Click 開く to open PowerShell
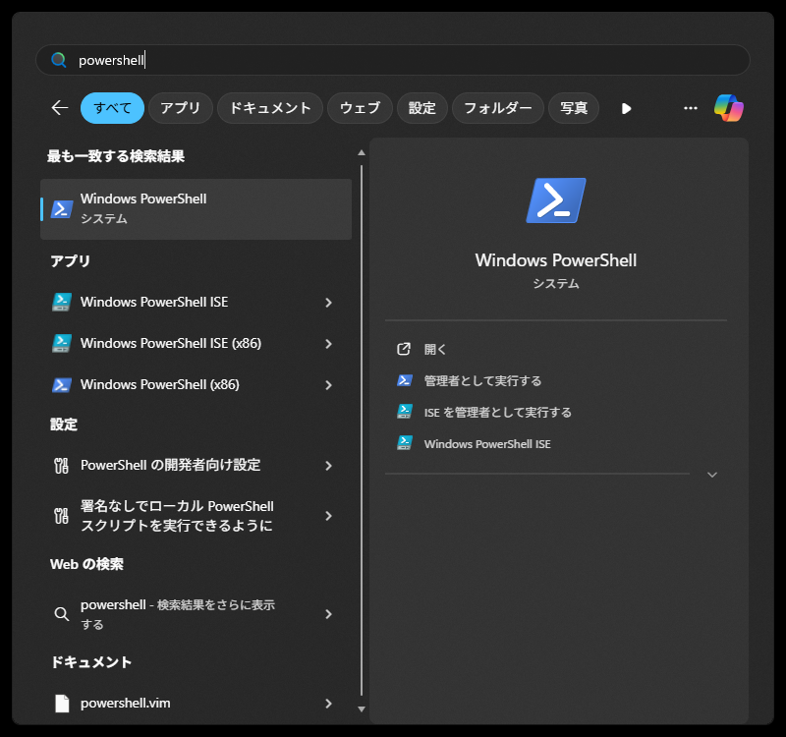The image size is (786, 737). (434, 349)
